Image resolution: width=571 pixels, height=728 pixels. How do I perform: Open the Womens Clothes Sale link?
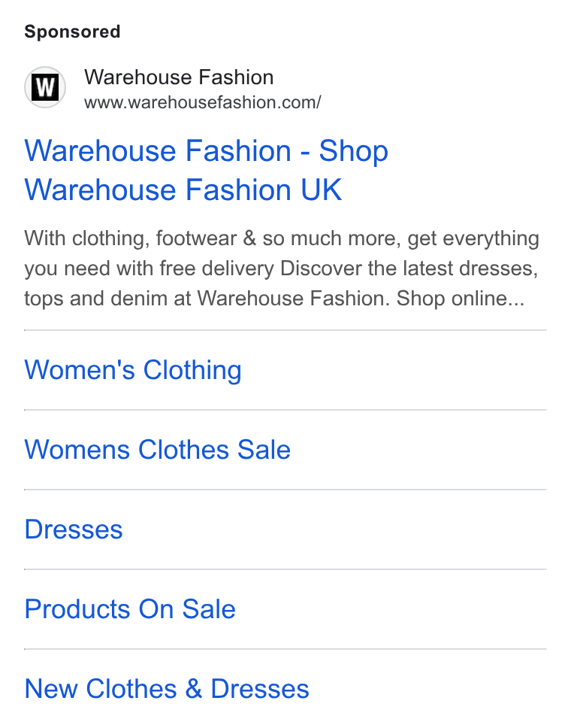[x=158, y=450]
